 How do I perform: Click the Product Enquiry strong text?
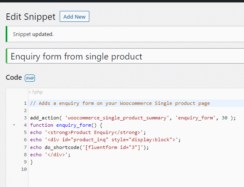click(93, 132)
